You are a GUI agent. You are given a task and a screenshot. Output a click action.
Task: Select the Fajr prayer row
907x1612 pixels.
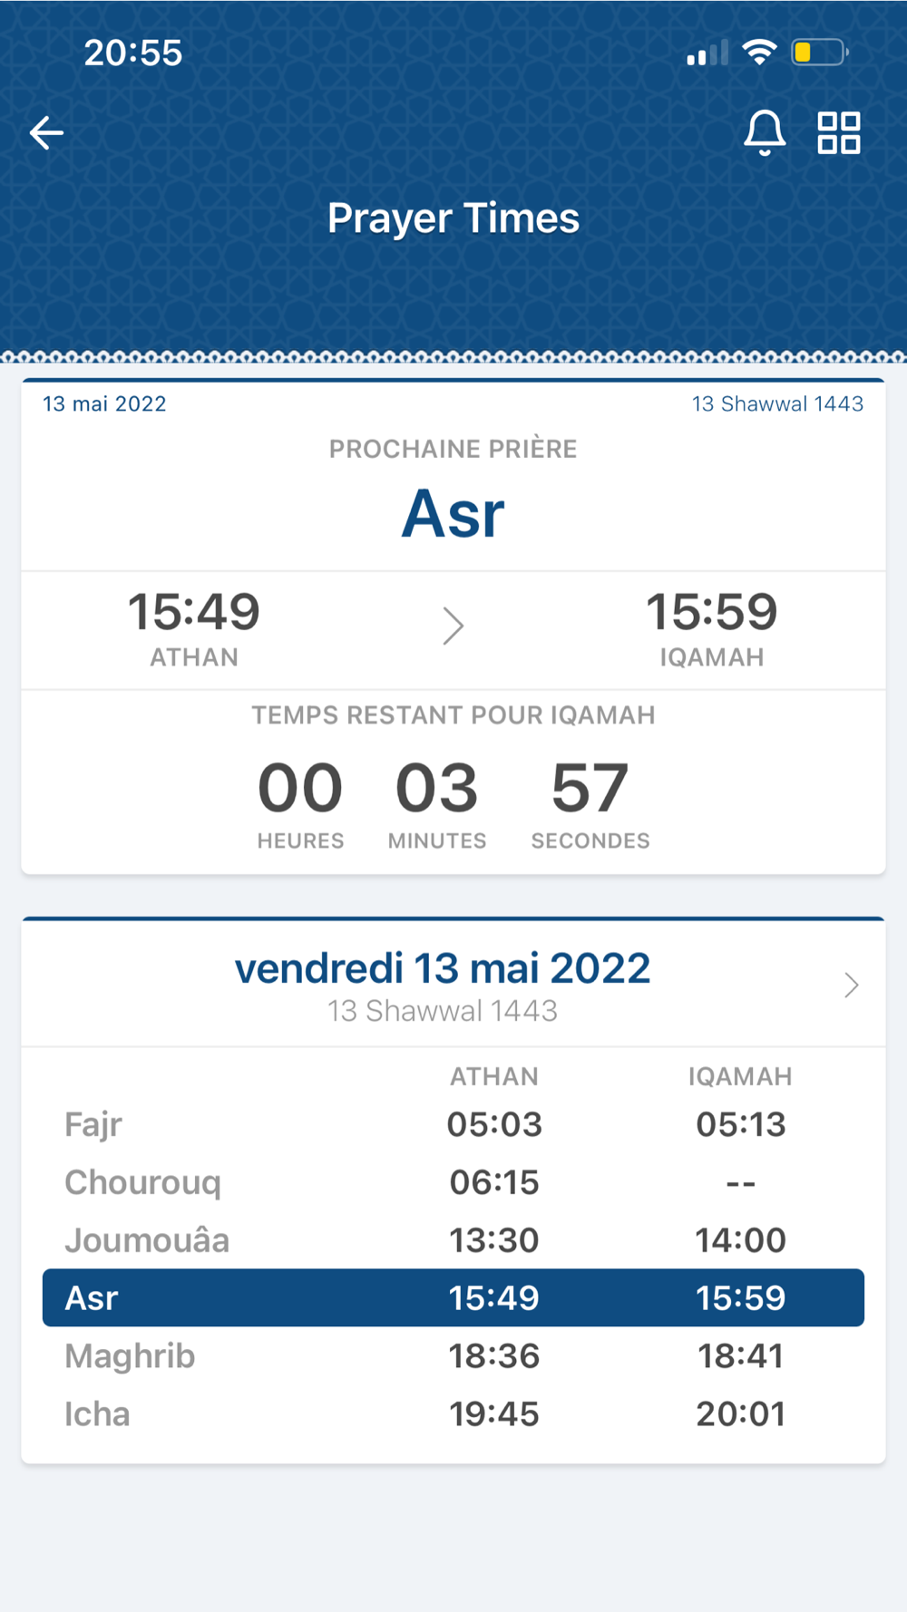click(x=453, y=1124)
